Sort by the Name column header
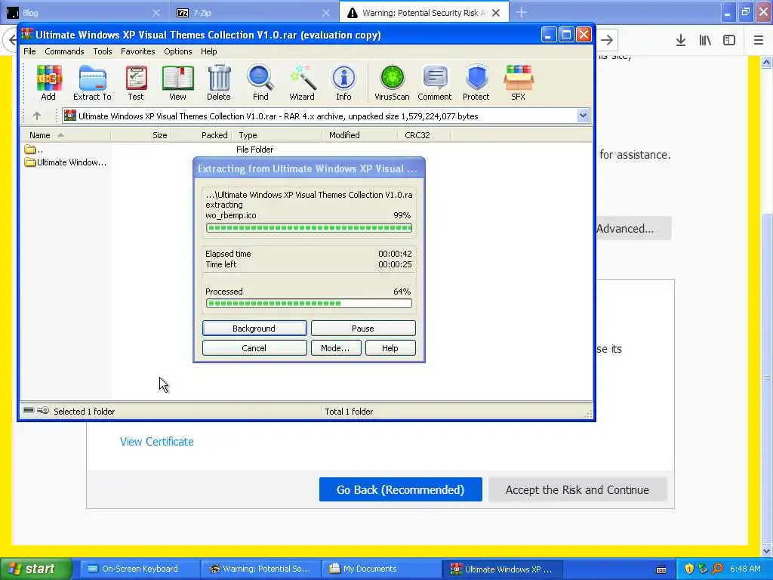The width and height of the screenshot is (773, 580). (x=65, y=135)
